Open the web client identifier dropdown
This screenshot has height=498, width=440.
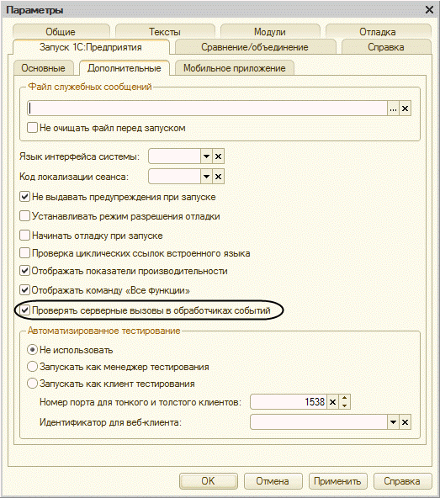[x=393, y=422]
